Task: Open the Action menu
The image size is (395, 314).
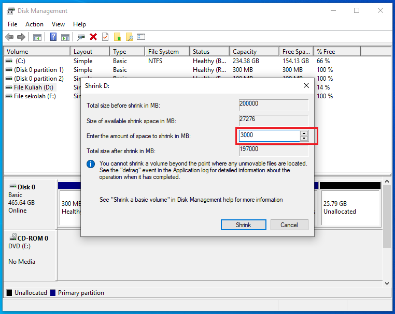Action: click(x=35, y=24)
